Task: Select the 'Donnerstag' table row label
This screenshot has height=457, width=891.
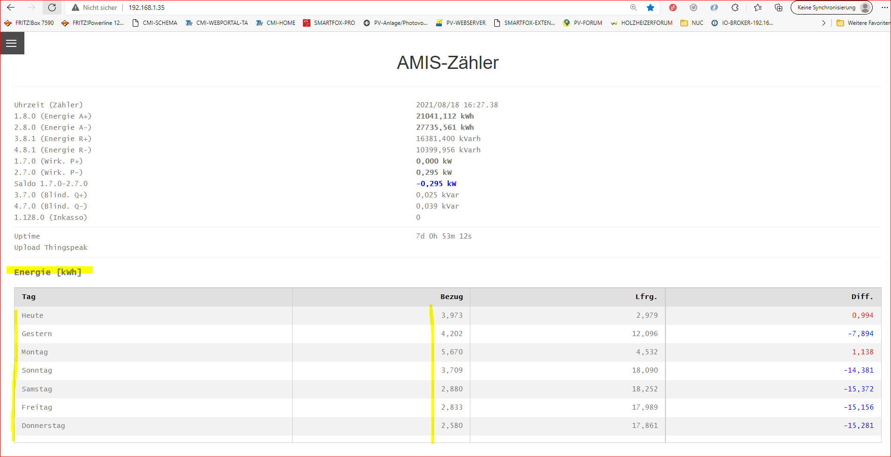Action: point(43,426)
